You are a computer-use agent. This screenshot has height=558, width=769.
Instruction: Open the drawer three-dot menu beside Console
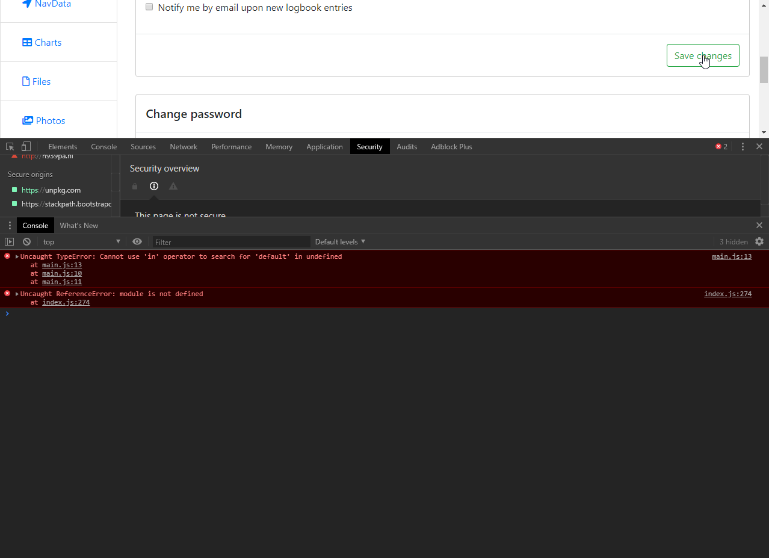[x=9, y=225]
